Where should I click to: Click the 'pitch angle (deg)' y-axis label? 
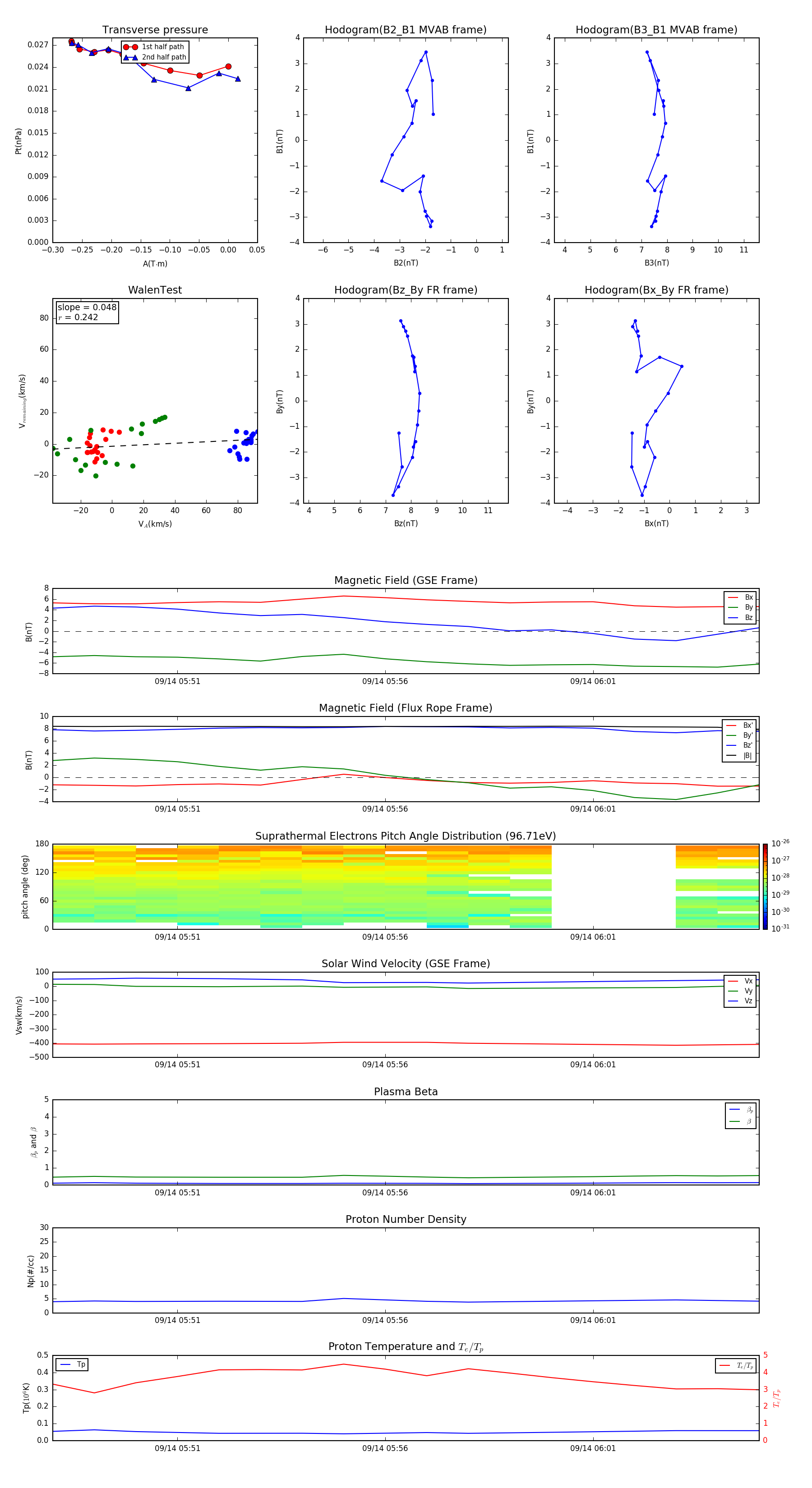coord(25,886)
